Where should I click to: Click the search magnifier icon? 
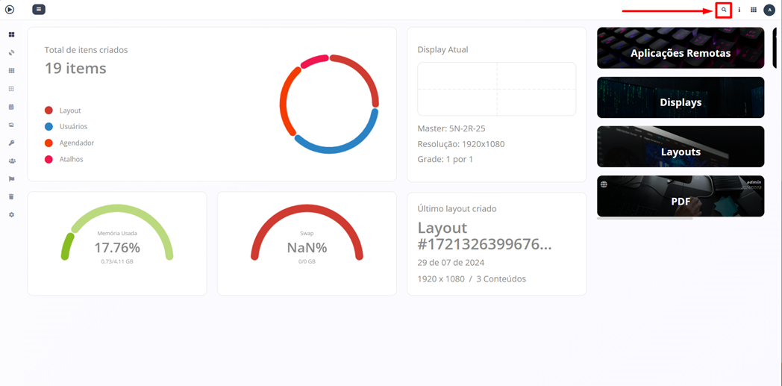(723, 10)
